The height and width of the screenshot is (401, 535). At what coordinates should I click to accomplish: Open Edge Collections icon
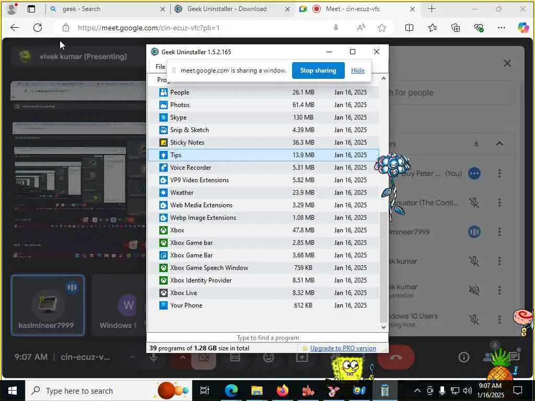tap(456, 28)
